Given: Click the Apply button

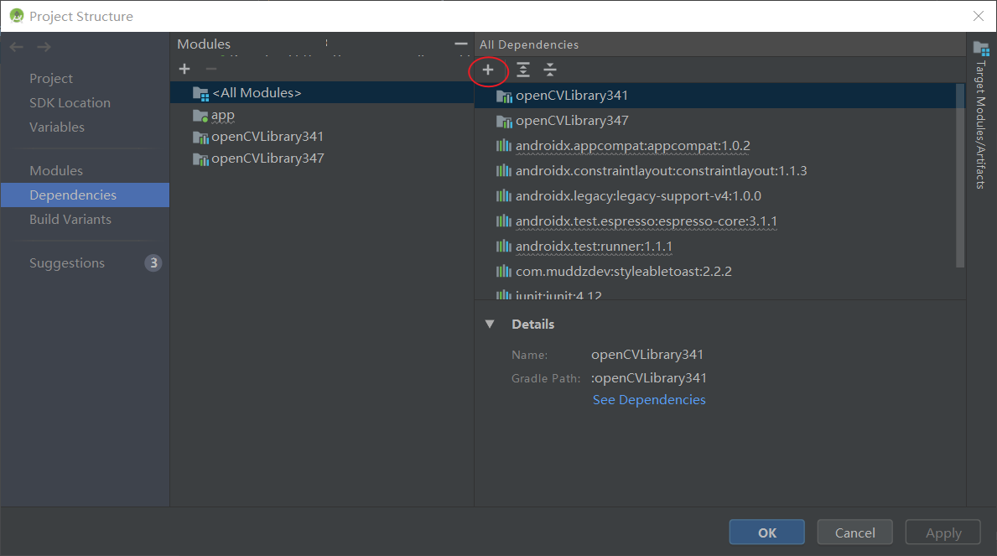Looking at the screenshot, I should tap(943, 533).
